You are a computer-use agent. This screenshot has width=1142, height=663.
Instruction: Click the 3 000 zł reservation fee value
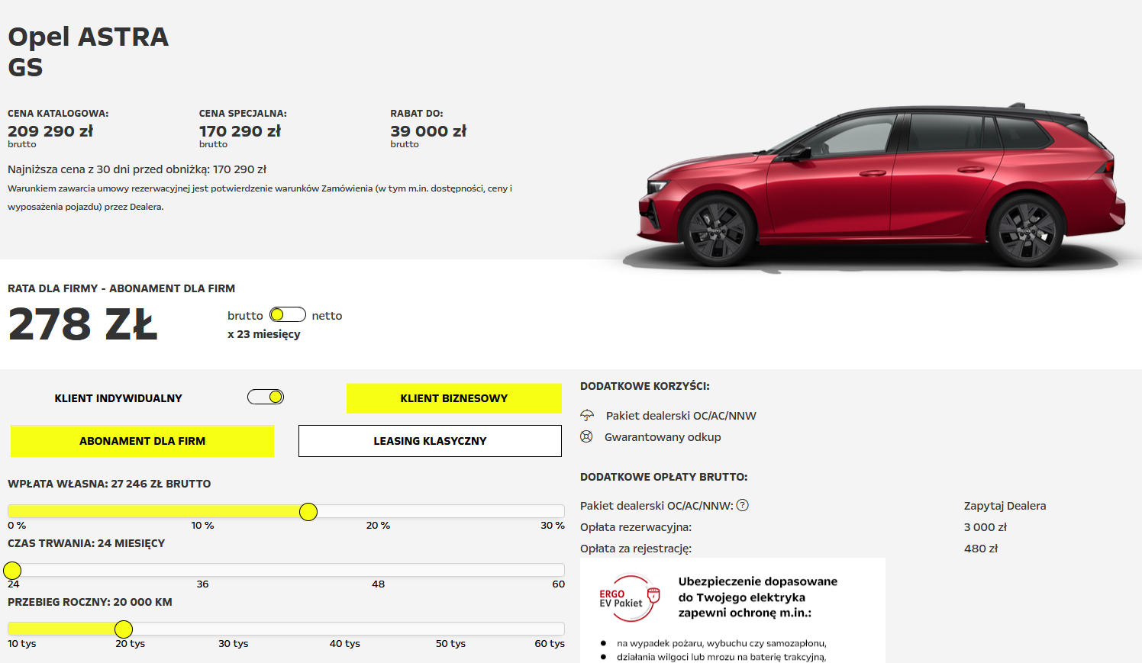click(x=986, y=527)
